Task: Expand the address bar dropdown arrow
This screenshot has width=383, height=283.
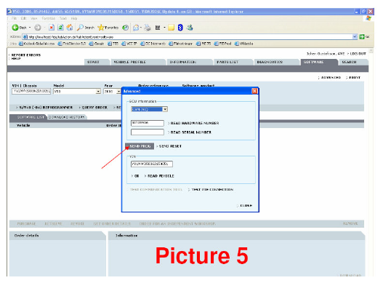Action: click(x=355, y=37)
